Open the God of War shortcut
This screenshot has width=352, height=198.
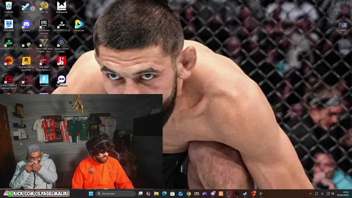click(26, 81)
